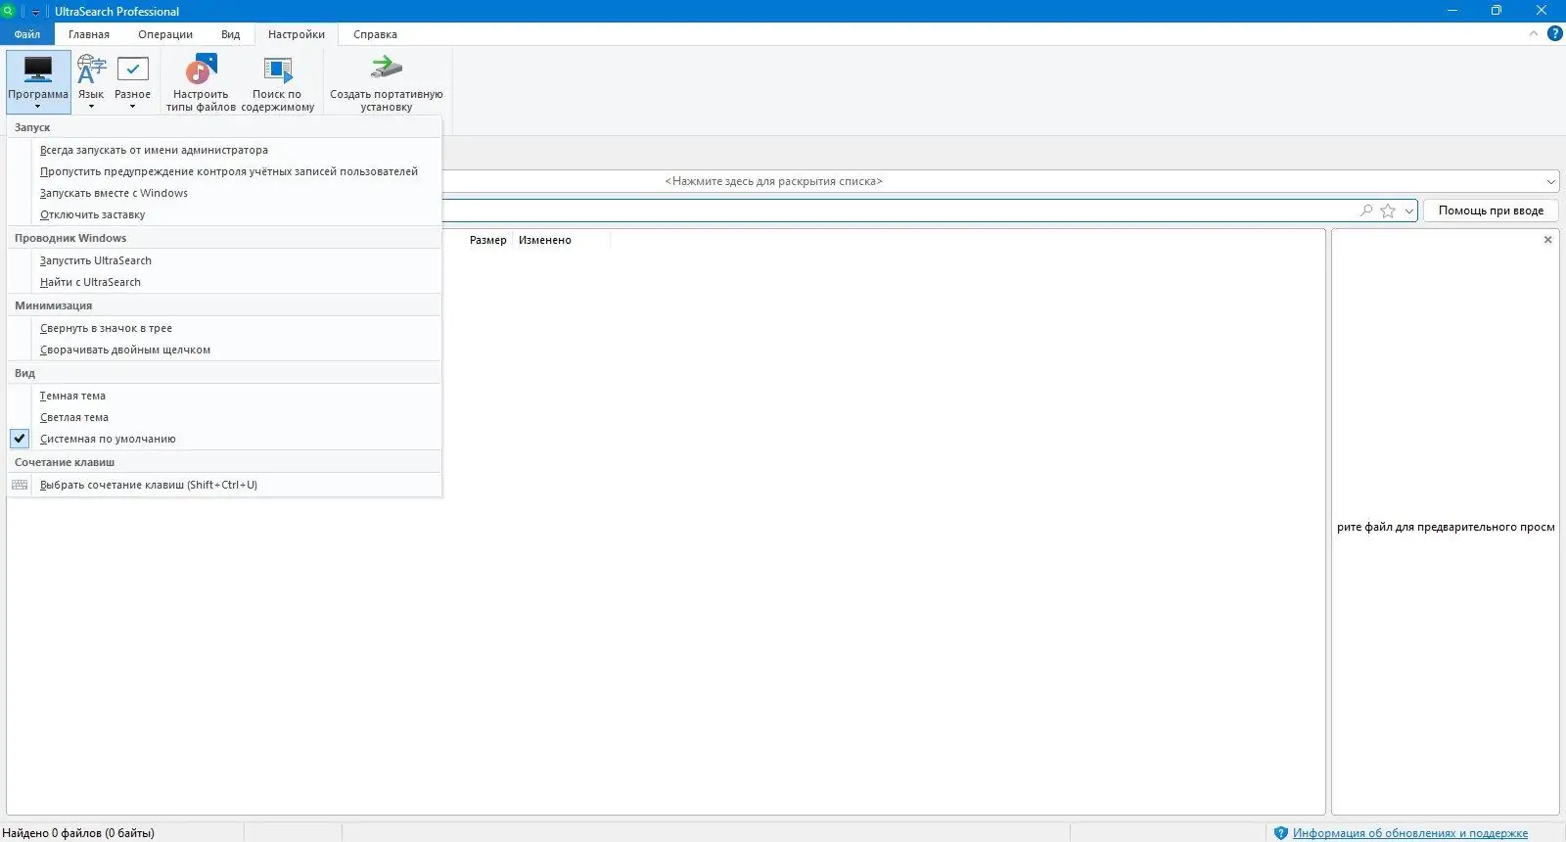Enable Свернуть в значок в трее
The height and width of the screenshot is (842, 1566).
click(x=224, y=328)
